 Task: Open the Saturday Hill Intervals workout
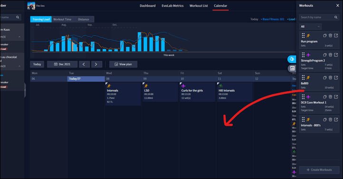tap(235, 92)
